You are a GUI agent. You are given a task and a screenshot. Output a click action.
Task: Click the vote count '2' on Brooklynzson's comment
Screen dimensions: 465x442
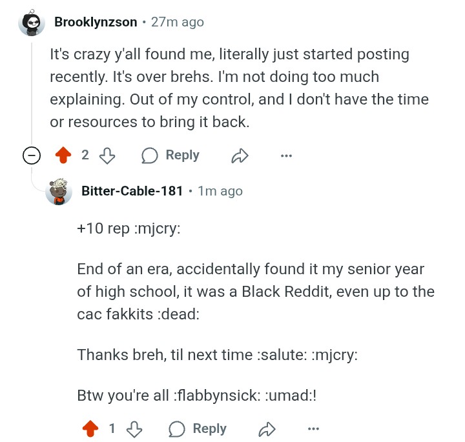pyautogui.click(x=85, y=156)
